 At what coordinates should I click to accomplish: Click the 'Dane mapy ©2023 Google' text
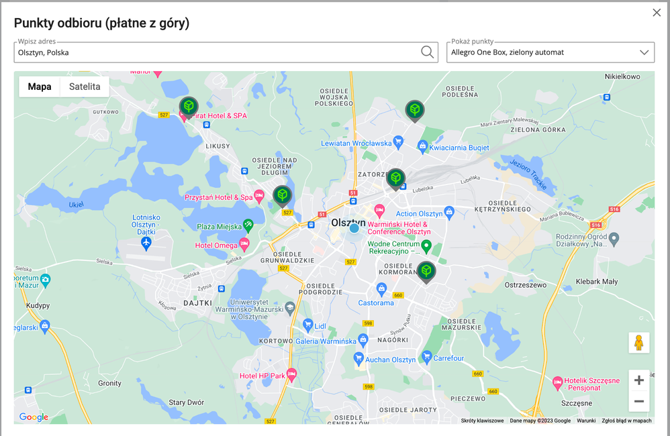tap(540, 421)
